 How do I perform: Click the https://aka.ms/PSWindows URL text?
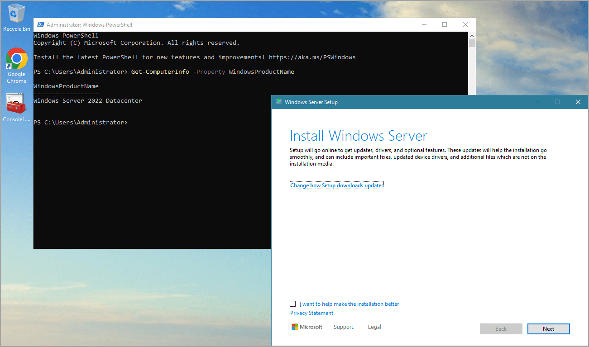point(312,57)
